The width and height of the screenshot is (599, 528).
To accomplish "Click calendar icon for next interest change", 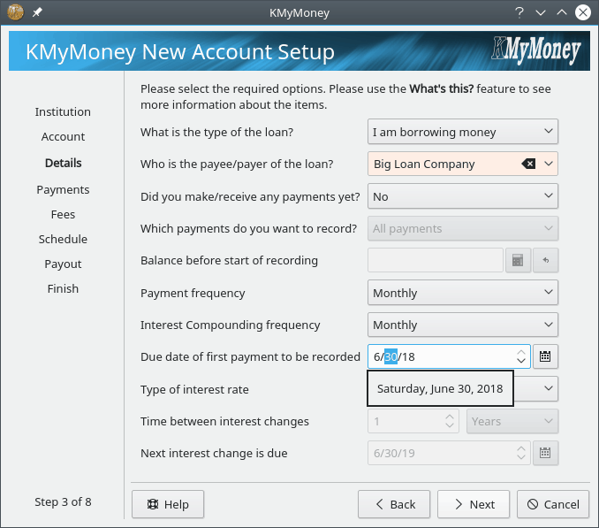I will point(545,453).
